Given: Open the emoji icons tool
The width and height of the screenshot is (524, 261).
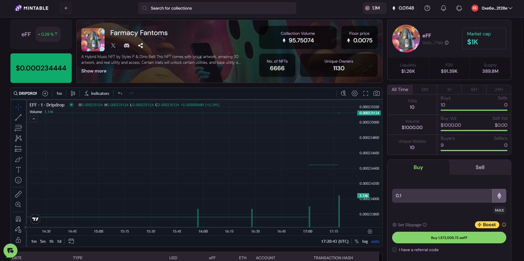Looking at the screenshot, I should [x=18, y=180].
